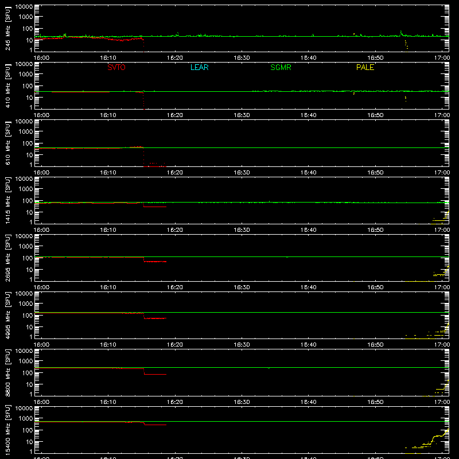Click 16:30 tick label under 8800 MHz panel

click(242, 402)
